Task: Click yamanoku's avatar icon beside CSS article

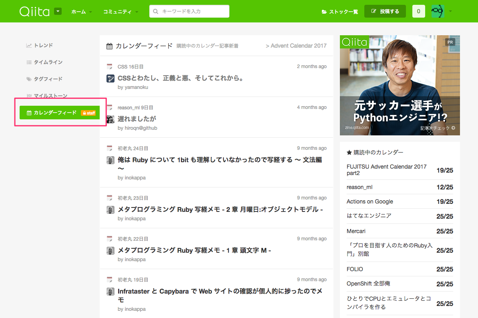Action: tap(110, 78)
